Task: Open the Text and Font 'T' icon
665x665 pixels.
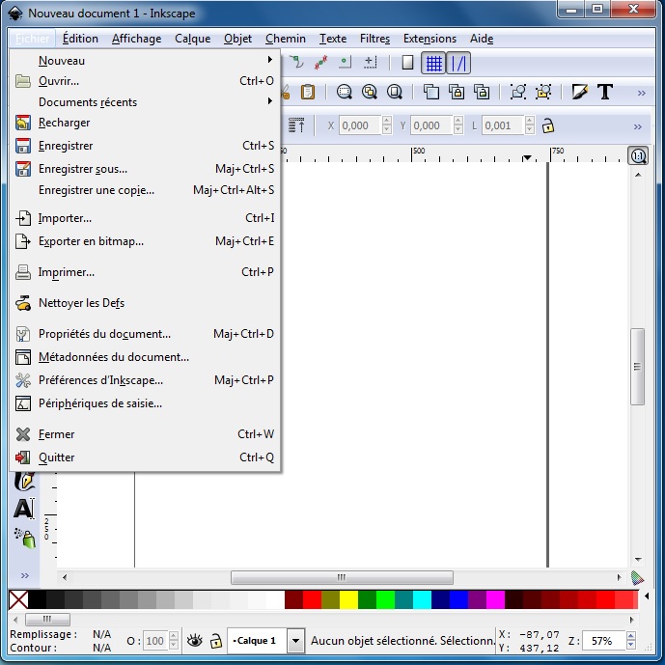Action: coord(605,92)
